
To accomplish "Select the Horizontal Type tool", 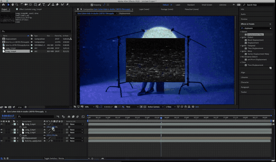I will pyautogui.click(x=43, y=5).
